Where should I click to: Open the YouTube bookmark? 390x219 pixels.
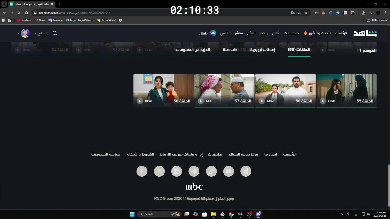click(24, 20)
